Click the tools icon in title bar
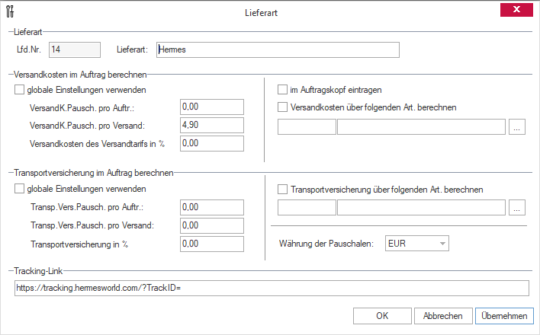540x335 pixels. (10, 11)
